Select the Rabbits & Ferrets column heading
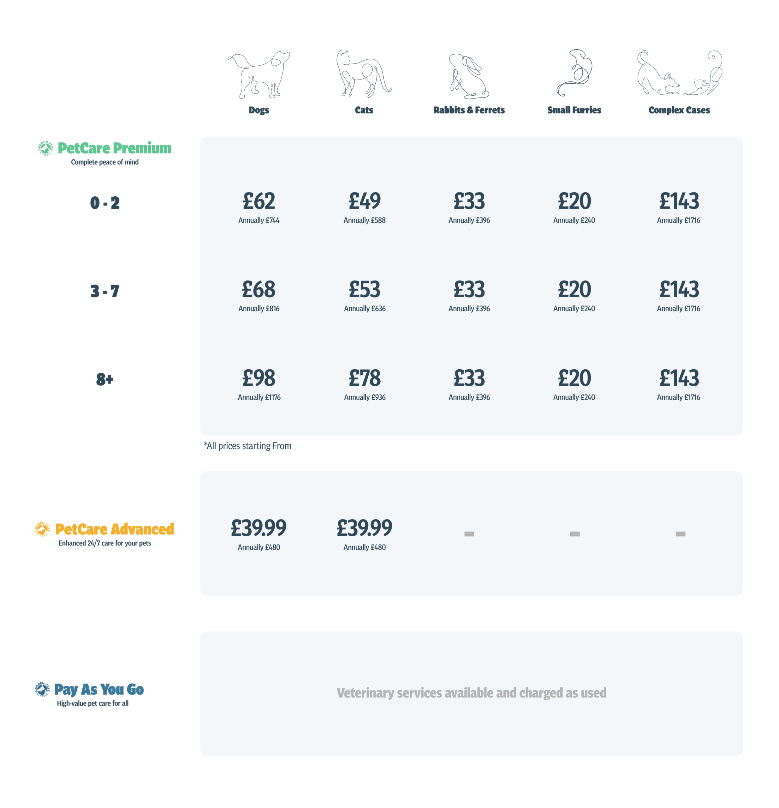The image size is (779, 808). tap(469, 110)
